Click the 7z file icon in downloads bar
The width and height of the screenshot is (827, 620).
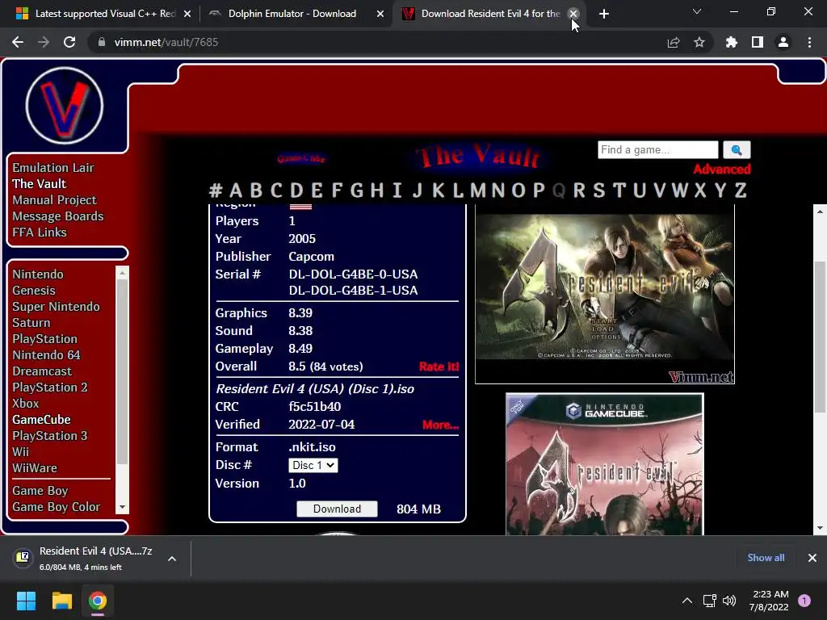coord(23,557)
